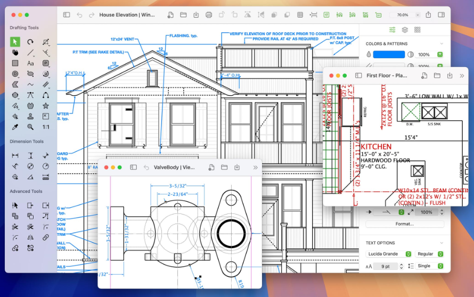This screenshot has height=297, width=474.
Task: Toggle sidebar in ValveBody window
Action: pyautogui.click(x=133, y=167)
